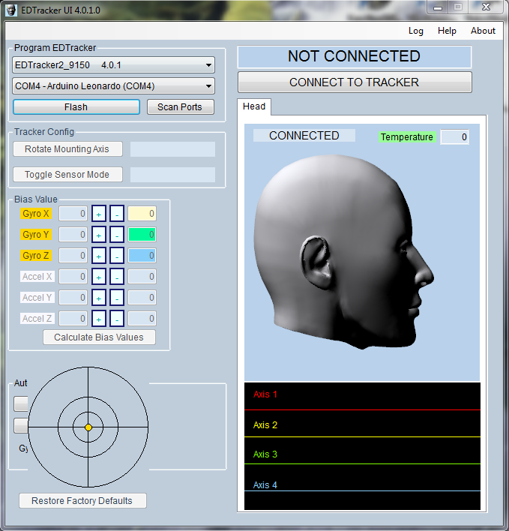Click the Axis 3 graph label
This screenshot has width=509, height=531.
[265, 454]
